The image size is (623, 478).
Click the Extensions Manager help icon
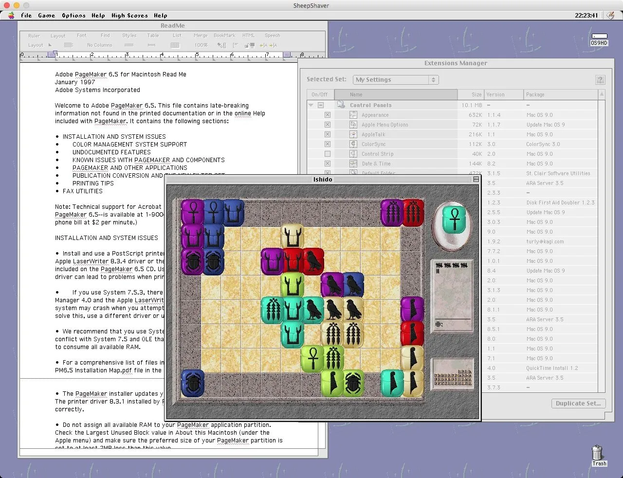tap(600, 80)
